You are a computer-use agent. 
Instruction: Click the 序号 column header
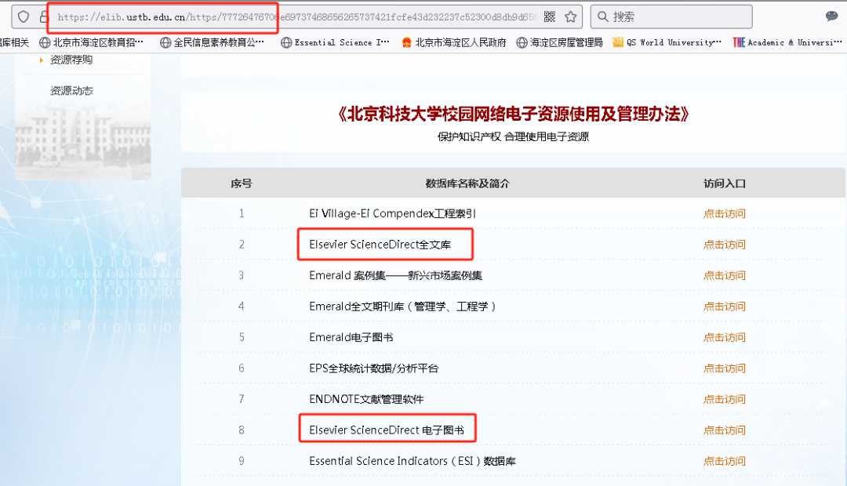[241, 183]
